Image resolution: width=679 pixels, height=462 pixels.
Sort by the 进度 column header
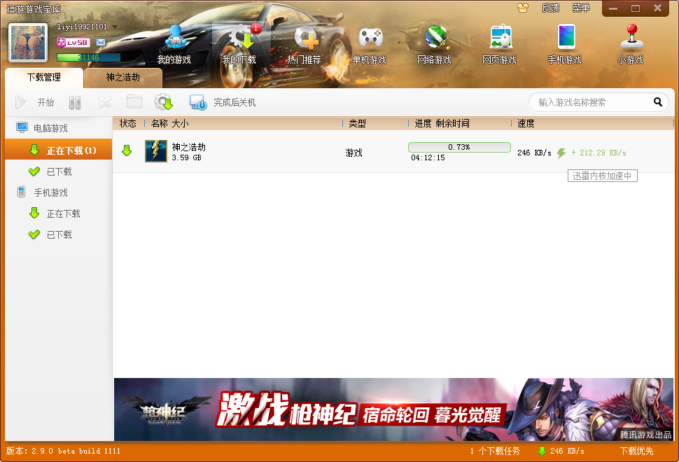point(423,123)
